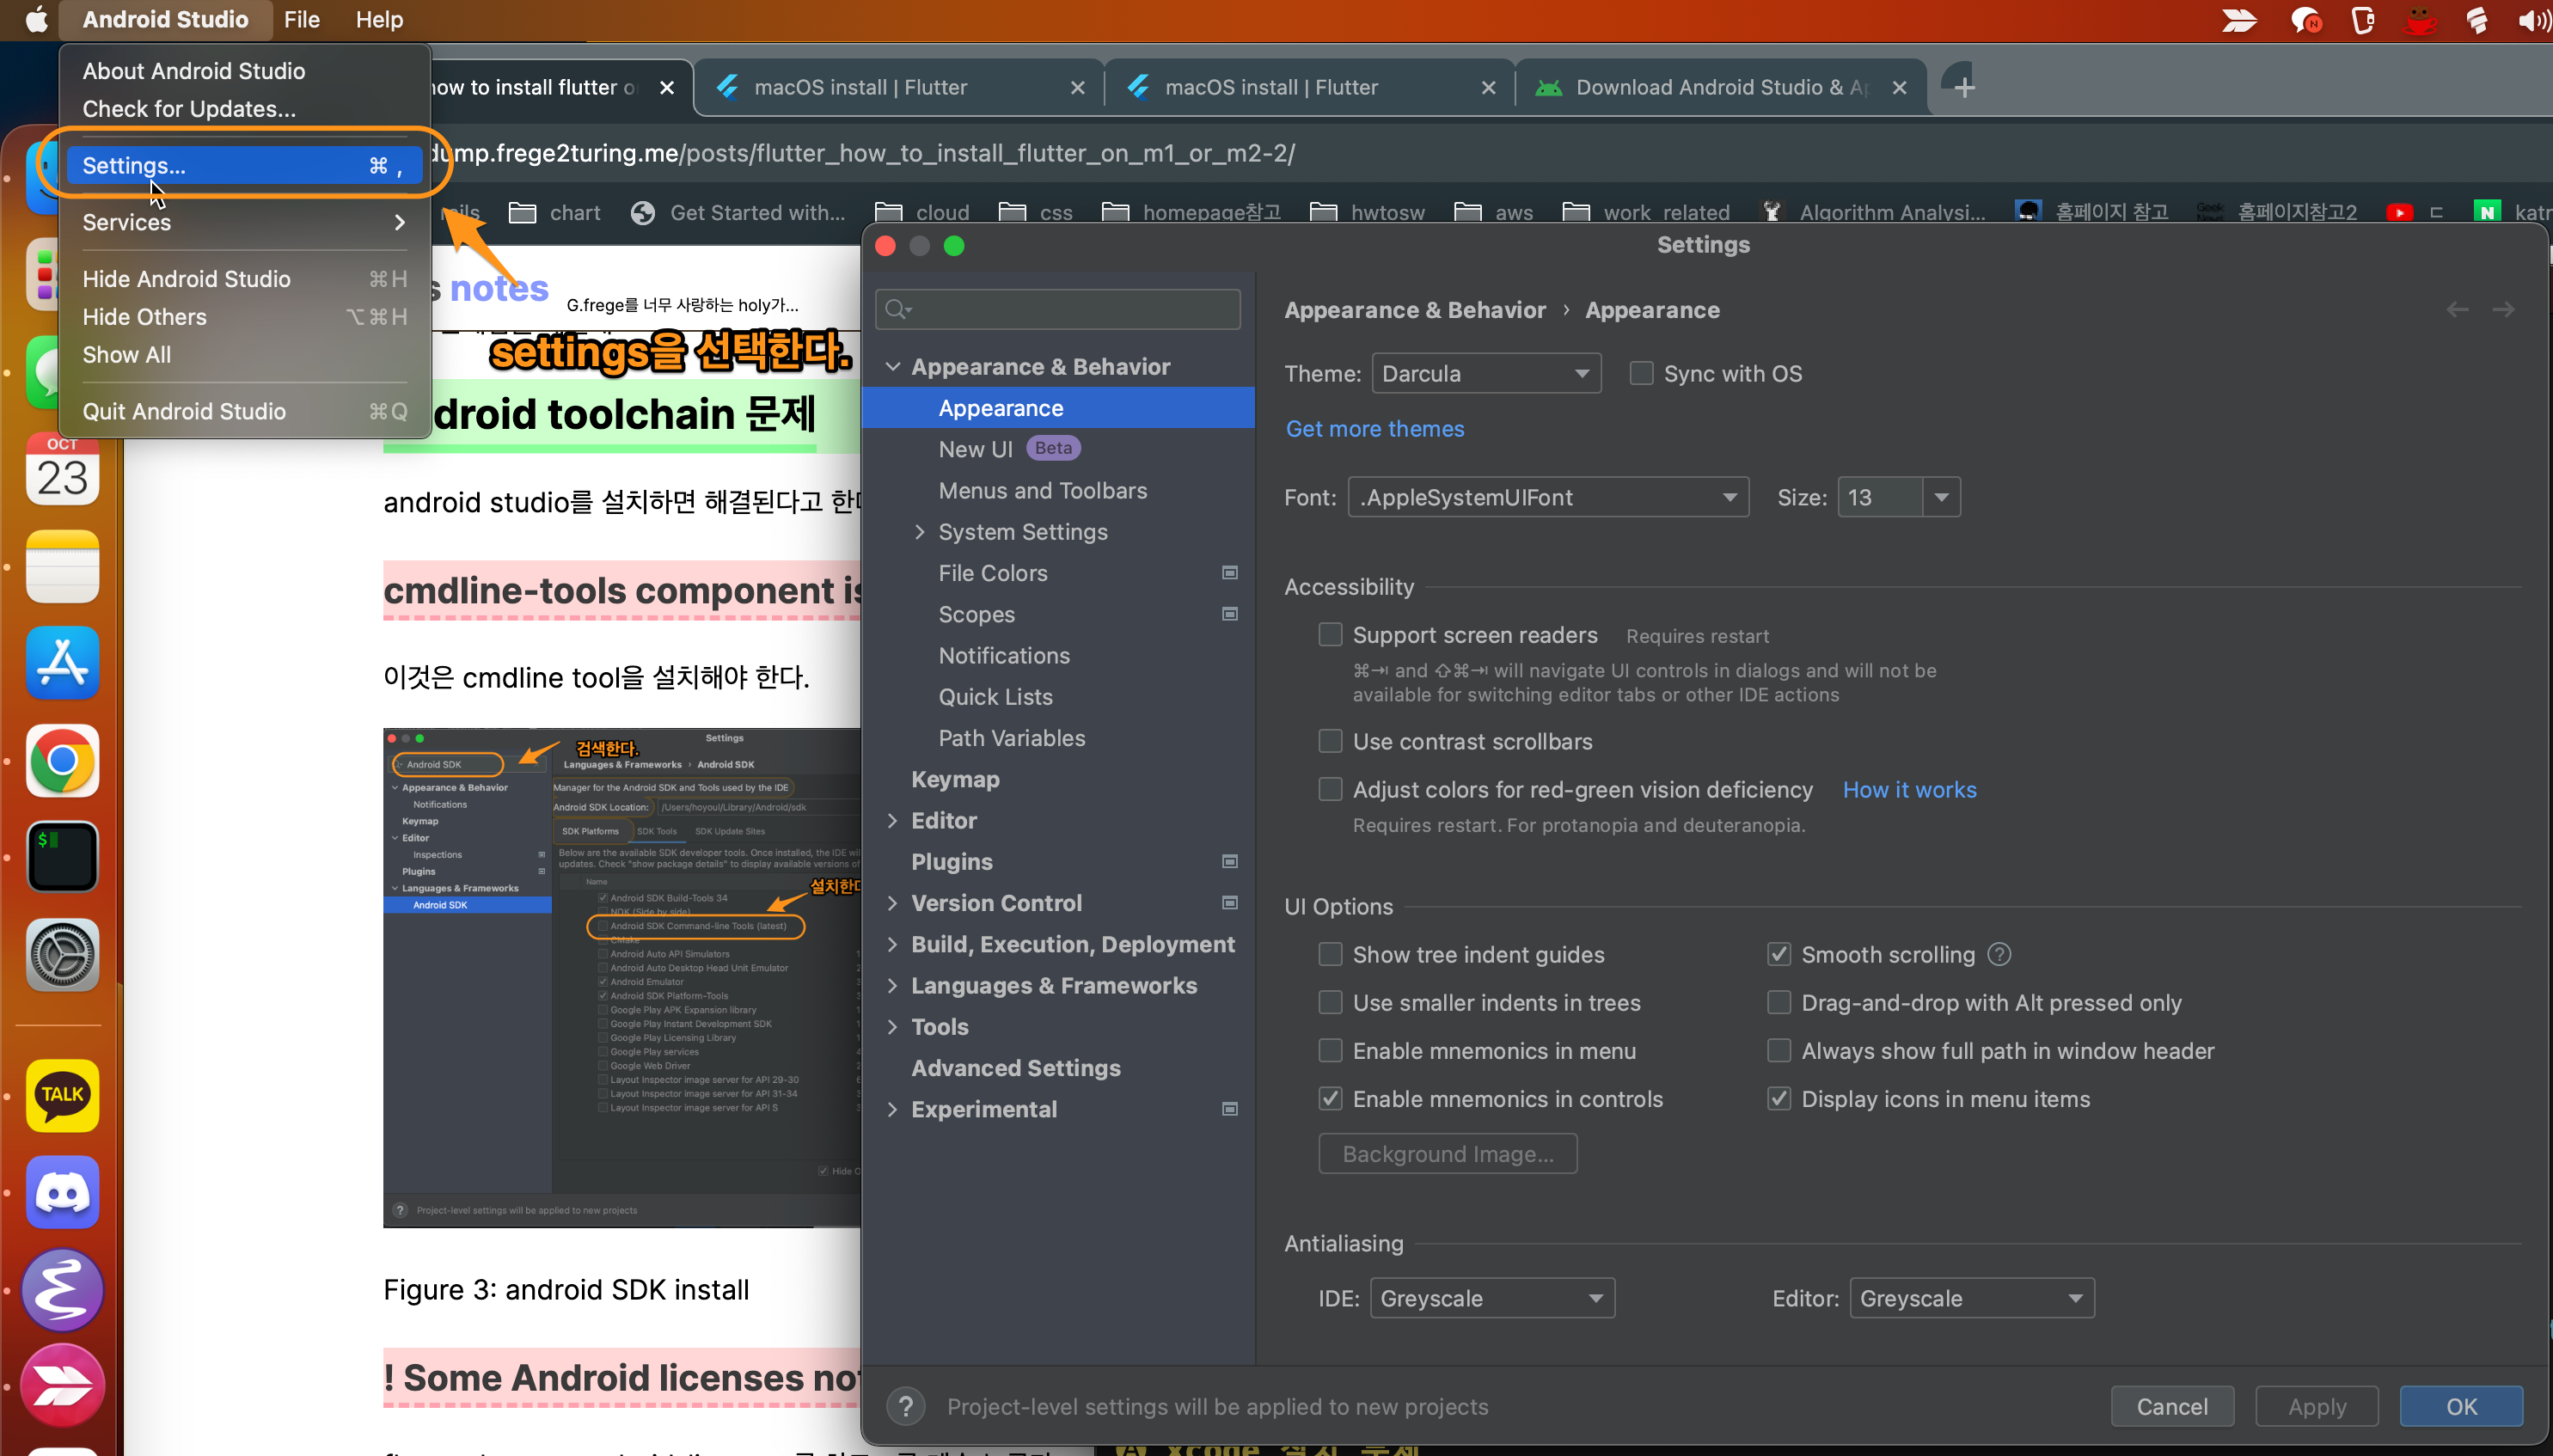The width and height of the screenshot is (2553, 1456).
Task: Open the IDE antialiasing Greyscale dropdown
Action: (x=1491, y=1298)
